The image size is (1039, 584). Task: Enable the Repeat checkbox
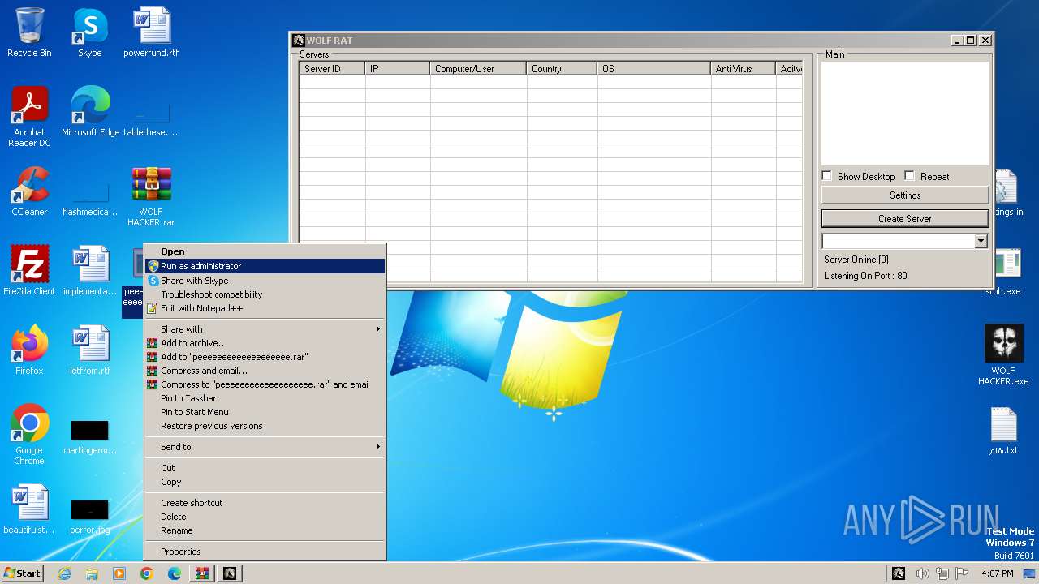click(x=910, y=176)
